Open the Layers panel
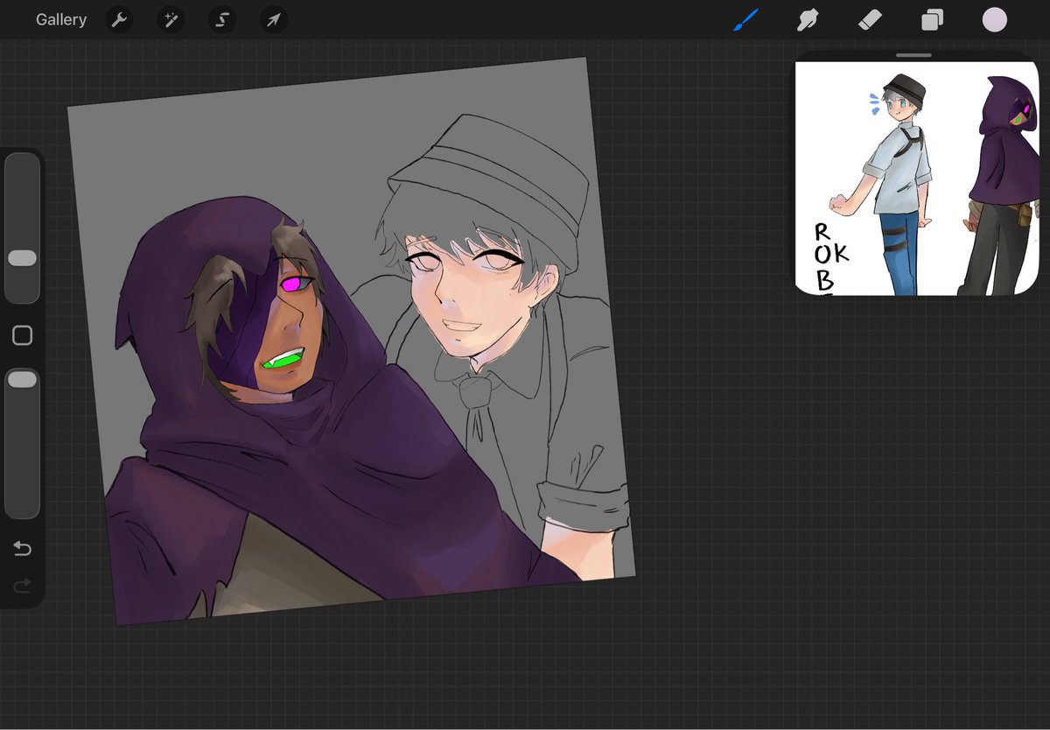Image resolution: width=1050 pixels, height=730 pixels. click(x=932, y=19)
